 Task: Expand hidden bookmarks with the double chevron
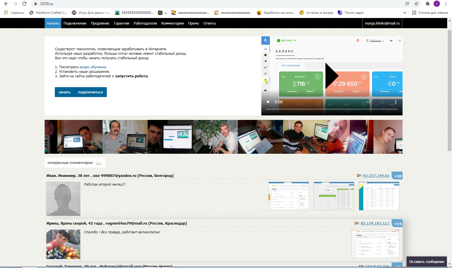(405, 13)
